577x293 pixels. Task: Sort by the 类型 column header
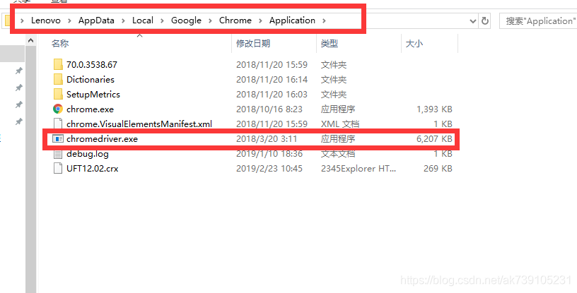click(330, 43)
